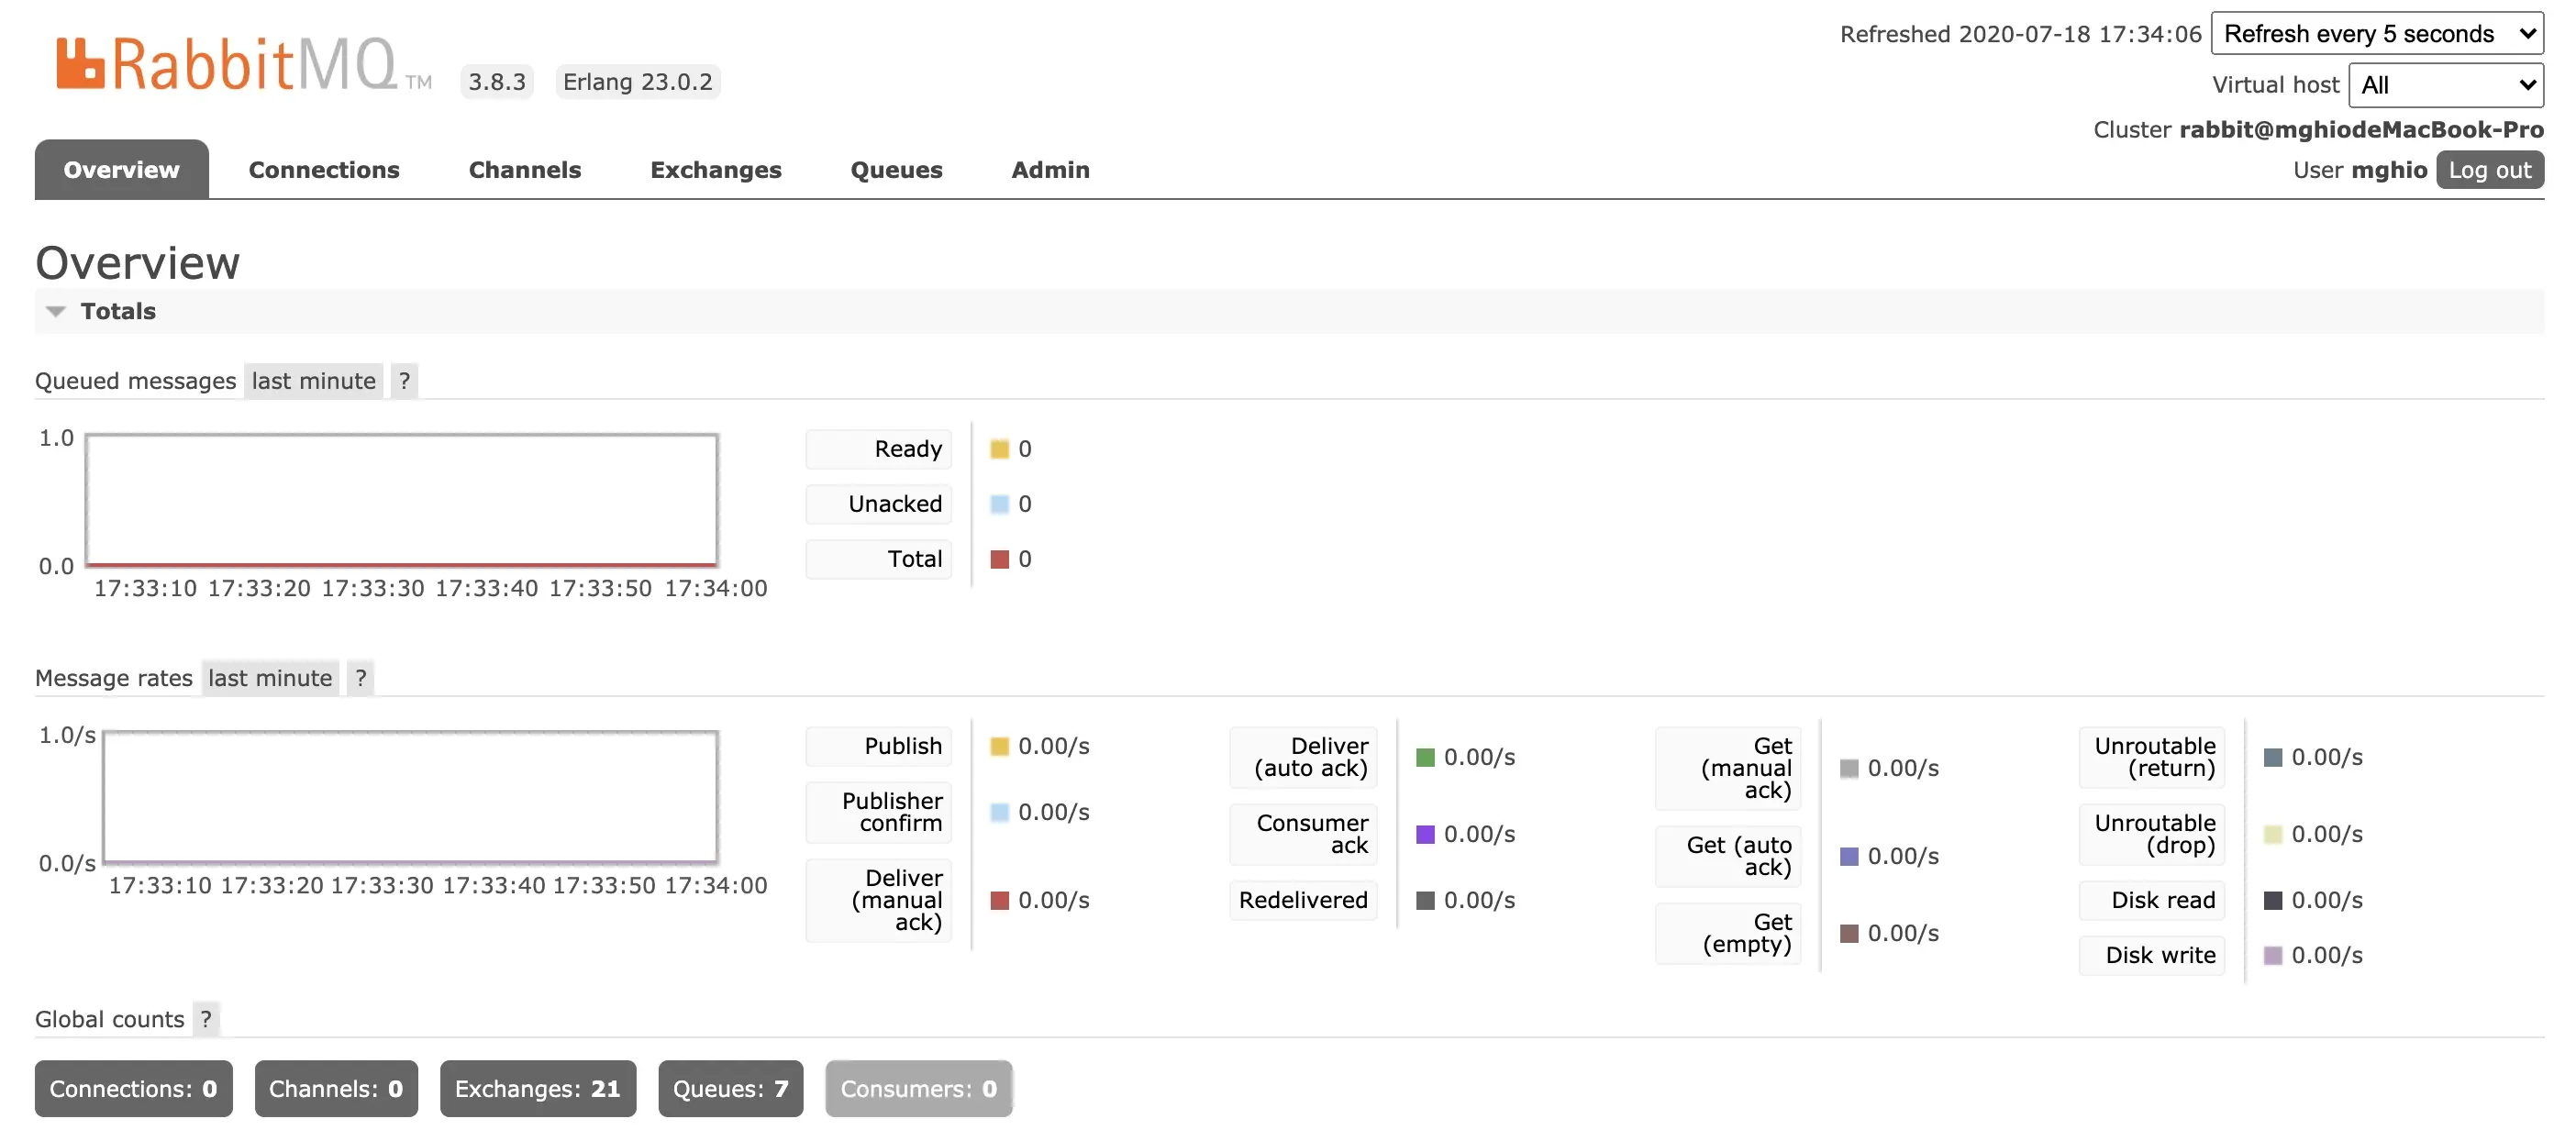Image resolution: width=2576 pixels, height=1141 pixels.
Task: Click the Queued messages help question mark
Action: click(x=404, y=381)
